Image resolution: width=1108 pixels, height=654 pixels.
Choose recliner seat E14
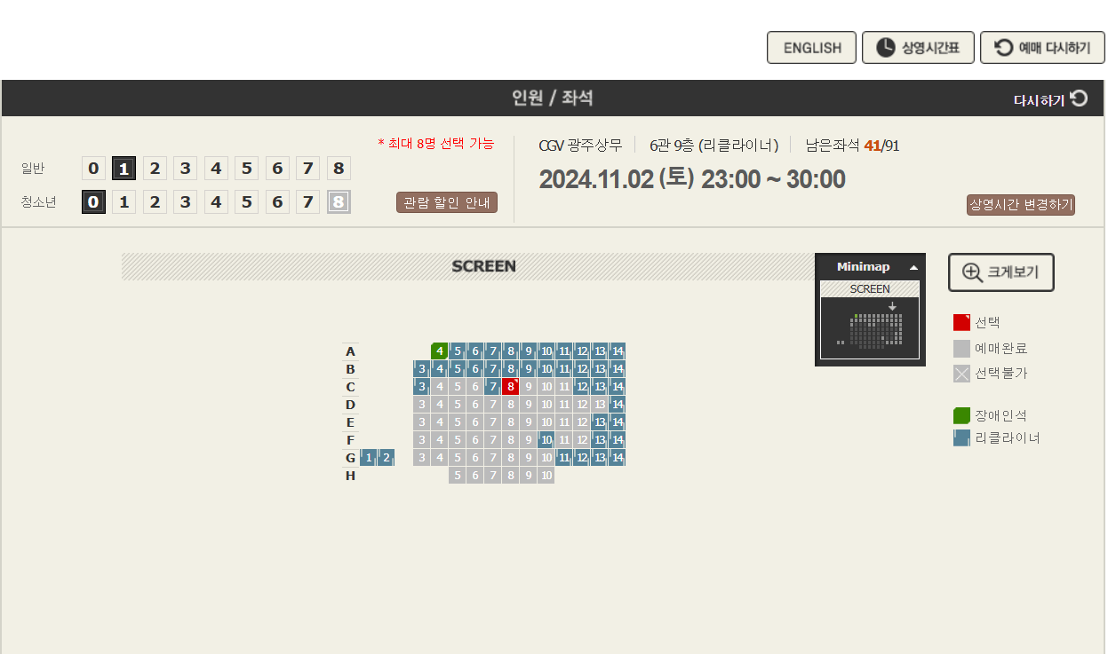click(x=617, y=422)
